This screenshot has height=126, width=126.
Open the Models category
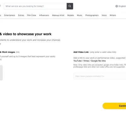(x=71, y=15)
